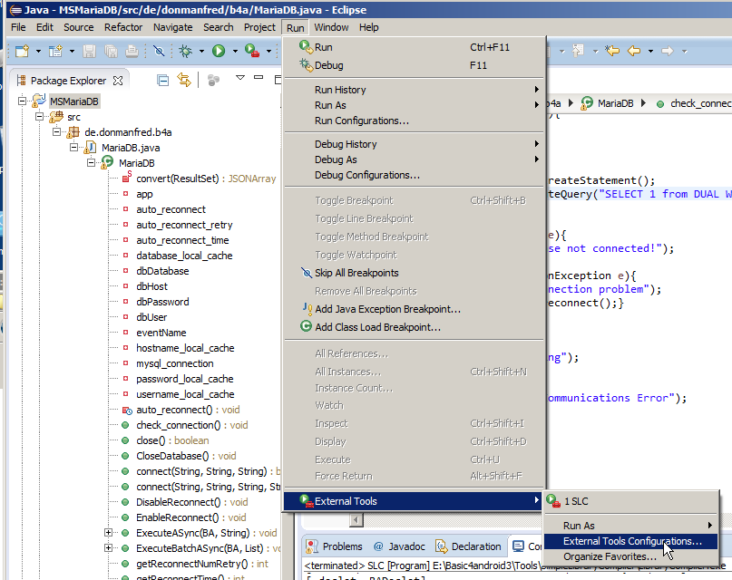Screen dimensions: 732x580
Task: Click the Debug bug icon in toolbar
Action: [x=185, y=52]
